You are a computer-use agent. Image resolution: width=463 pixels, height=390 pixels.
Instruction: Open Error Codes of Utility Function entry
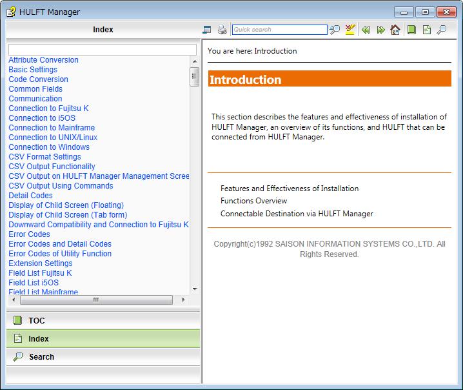[60, 254]
